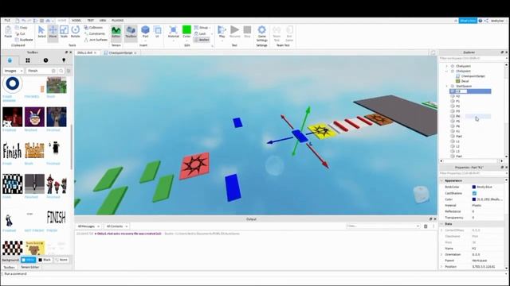Select the black 'Finish' text image thumbnail
Image resolution: width=510 pixels, height=286 pixels.
[13, 151]
